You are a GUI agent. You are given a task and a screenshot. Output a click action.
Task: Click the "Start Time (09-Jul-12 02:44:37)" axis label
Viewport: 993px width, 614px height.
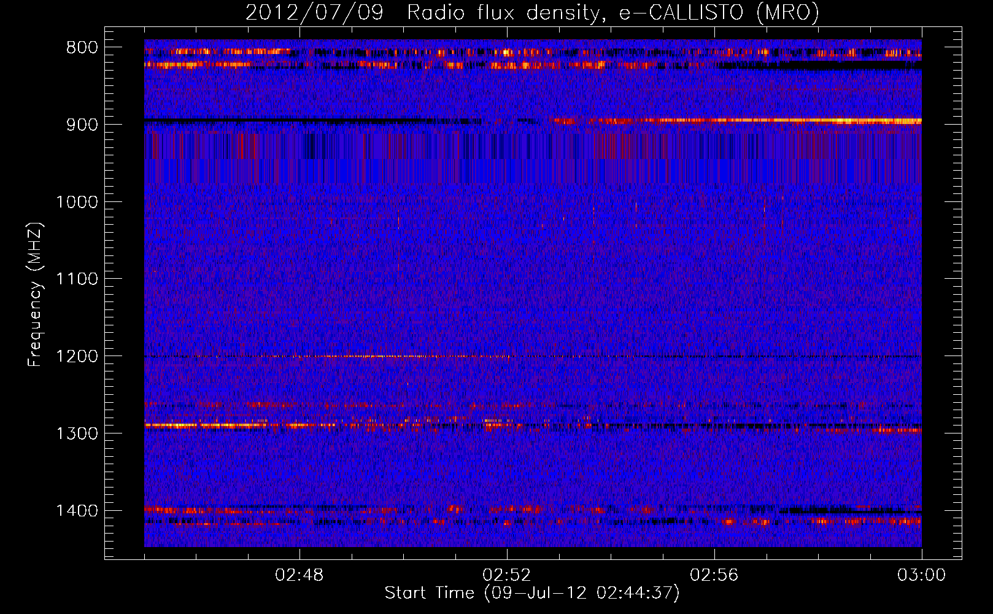tap(532, 593)
